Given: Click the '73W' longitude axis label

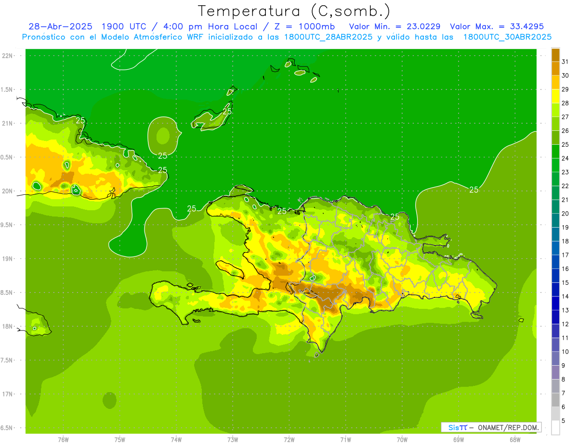Looking at the screenshot, I should tap(233, 440).
